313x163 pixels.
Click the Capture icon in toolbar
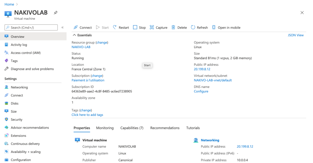[x=152, y=27]
